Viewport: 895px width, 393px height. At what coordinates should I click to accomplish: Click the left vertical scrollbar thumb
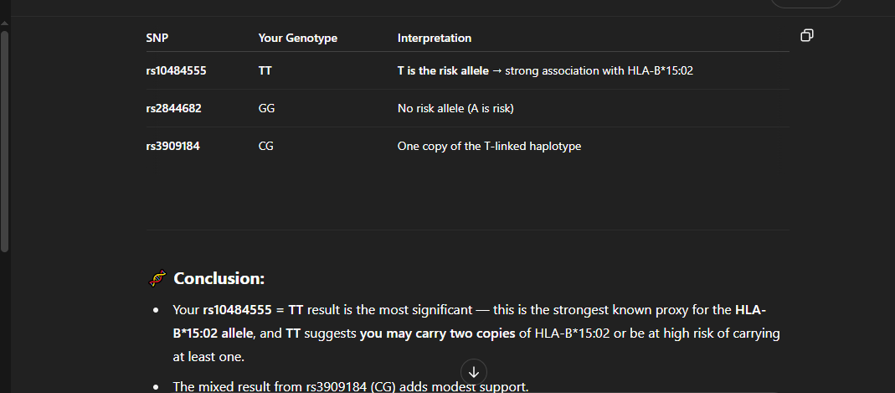[x=5, y=141]
